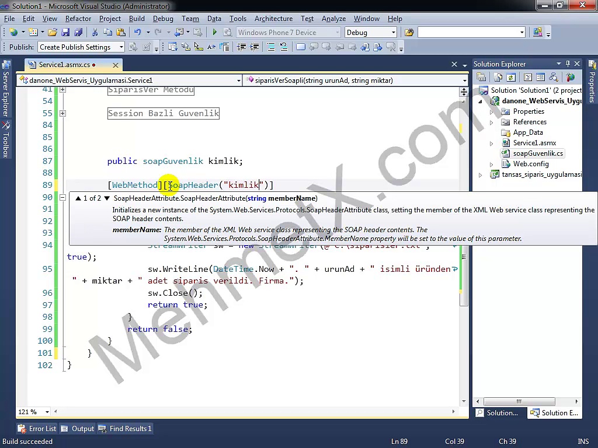Viewport: 598px width, 448px height.
Task: Show next overload in the IntelliSense tooltip
Action: pos(107,198)
